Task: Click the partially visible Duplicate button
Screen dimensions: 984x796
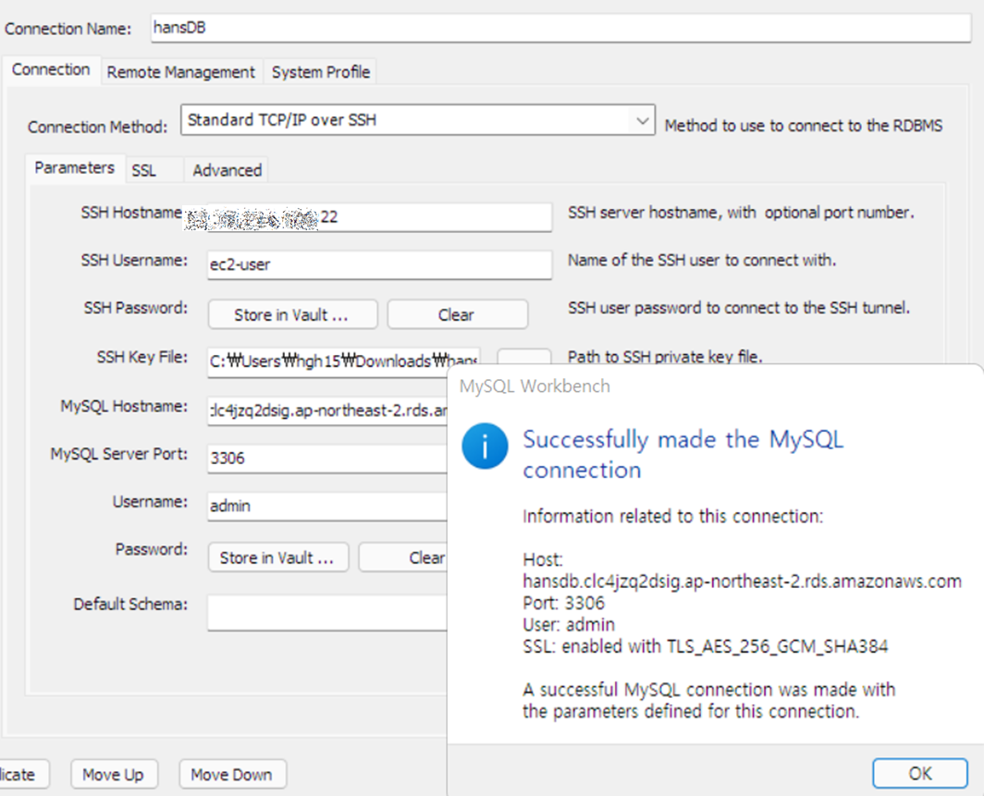Action: [24, 774]
